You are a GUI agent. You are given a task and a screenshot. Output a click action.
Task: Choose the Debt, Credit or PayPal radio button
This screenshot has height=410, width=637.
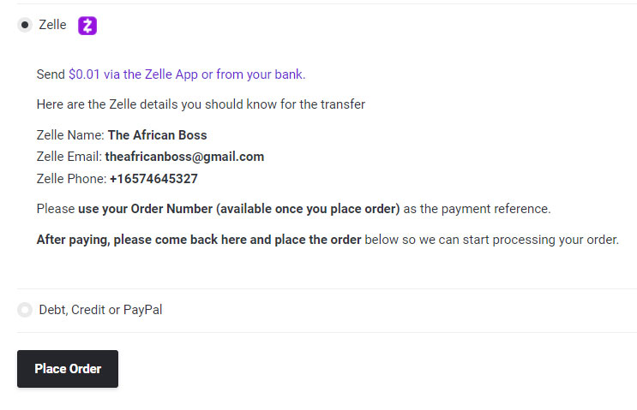[25, 310]
